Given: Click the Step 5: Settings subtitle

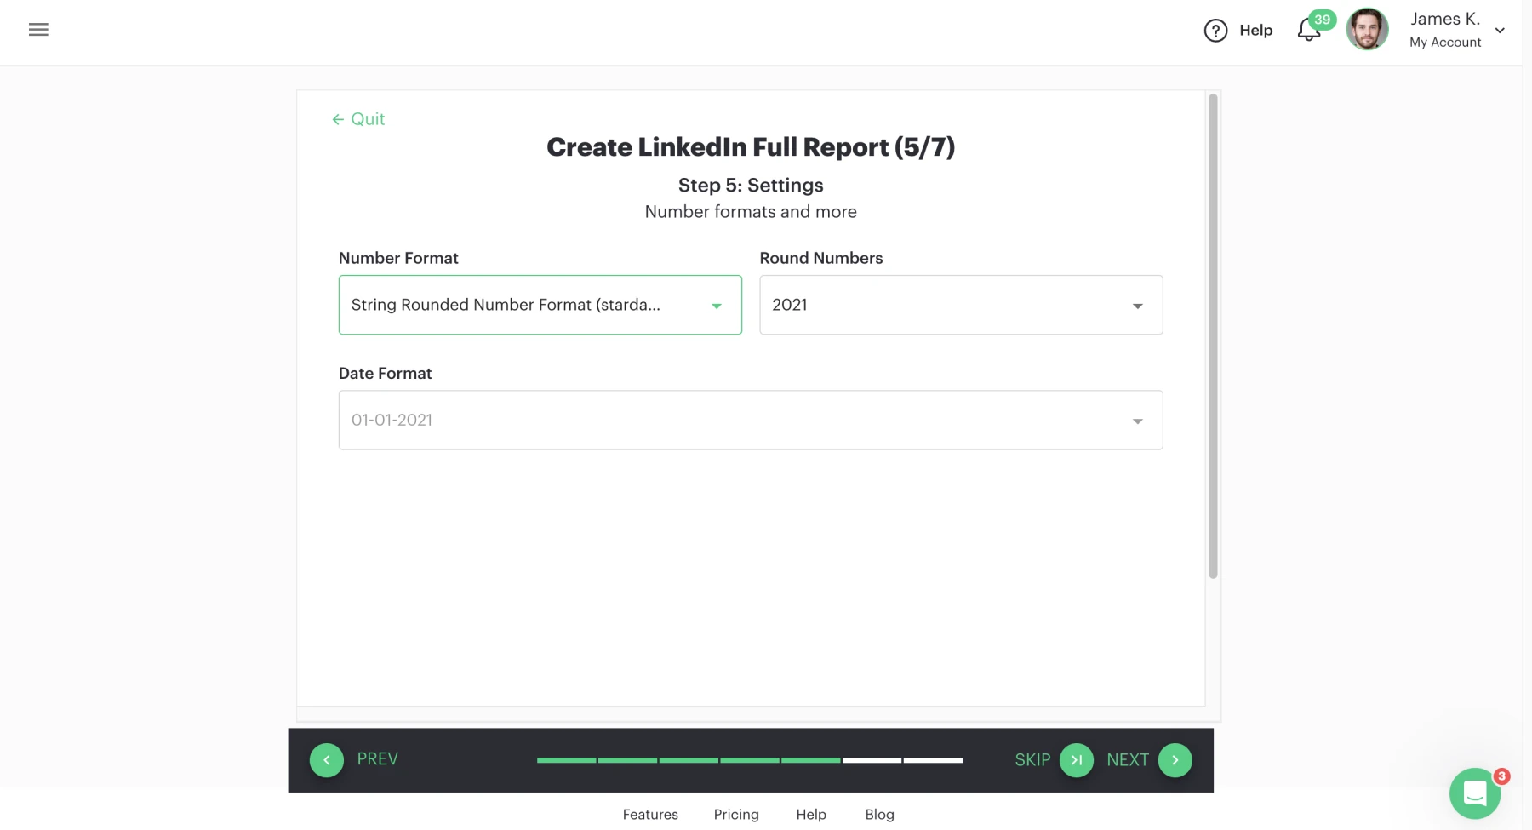Looking at the screenshot, I should [751, 186].
